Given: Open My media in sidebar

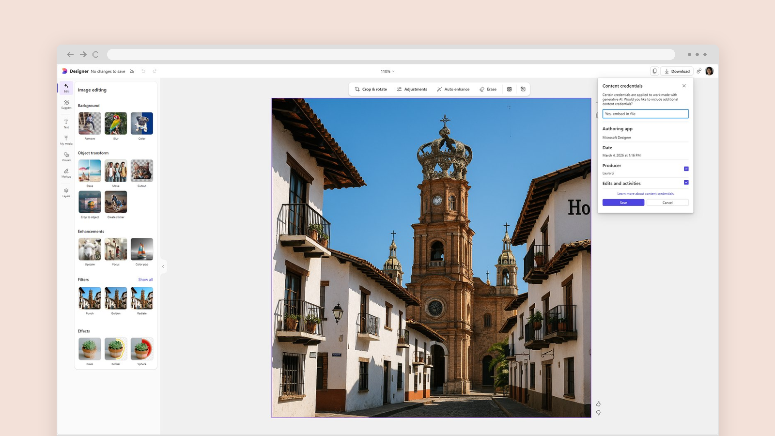Looking at the screenshot, I should tap(66, 140).
